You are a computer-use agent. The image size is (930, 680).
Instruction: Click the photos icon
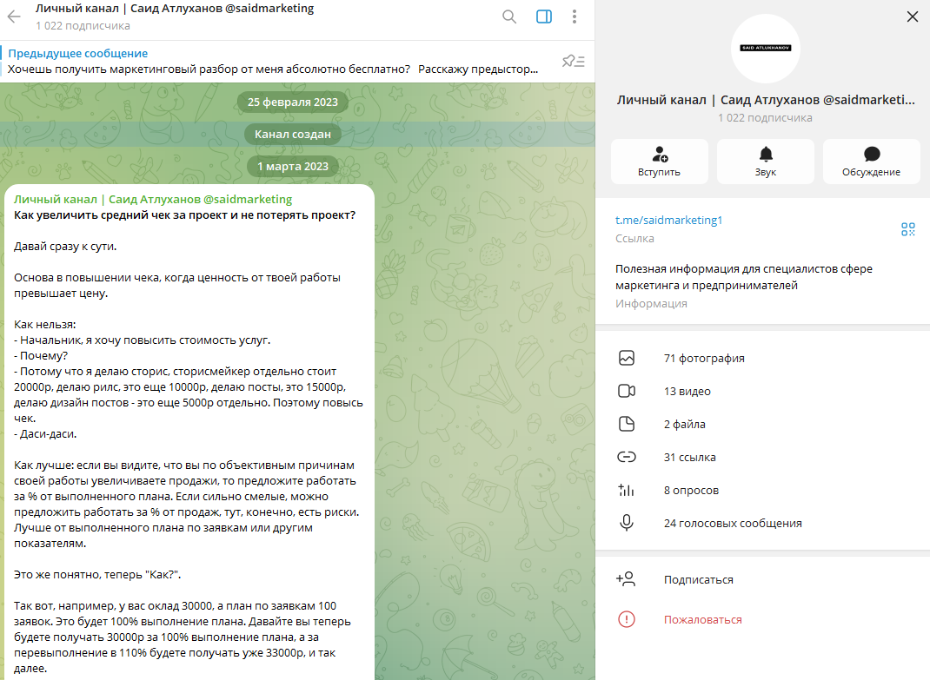(627, 358)
